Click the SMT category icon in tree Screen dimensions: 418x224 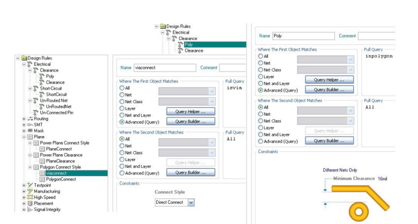tap(30, 125)
